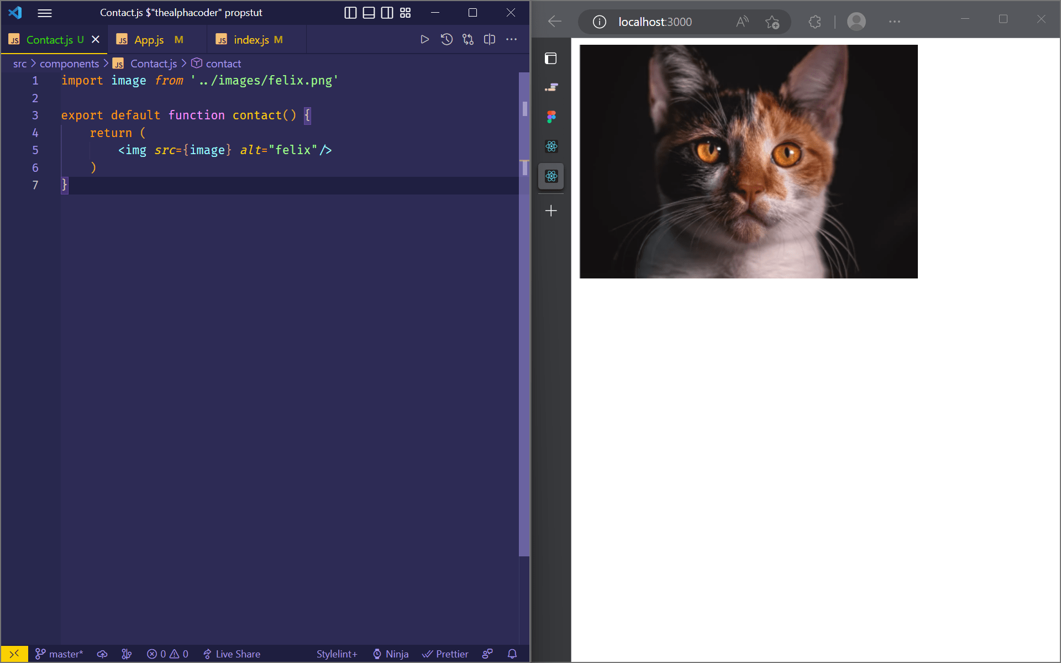
Task: Open the master branch picker
Action: (x=59, y=654)
